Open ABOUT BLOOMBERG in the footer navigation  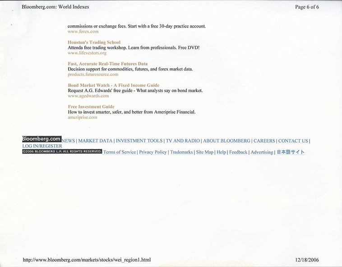click(x=226, y=141)
